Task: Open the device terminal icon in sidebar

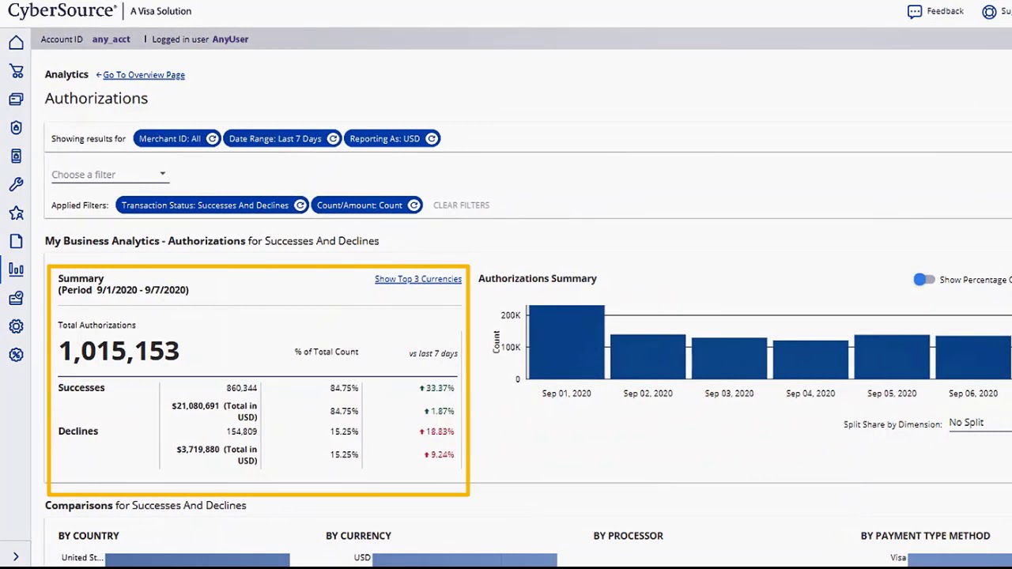Action: tap(16, 156)
